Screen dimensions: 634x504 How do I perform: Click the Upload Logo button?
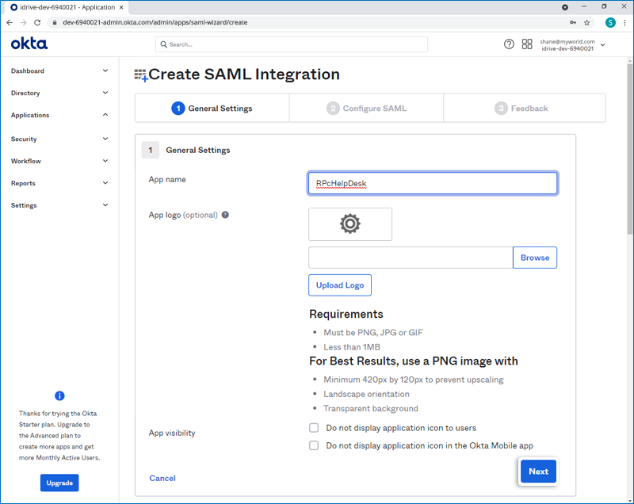(x=339, y=284)
